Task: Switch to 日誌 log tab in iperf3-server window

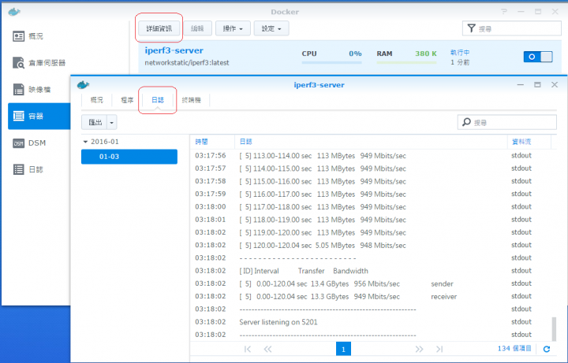Action: click(x=158, y=100)
